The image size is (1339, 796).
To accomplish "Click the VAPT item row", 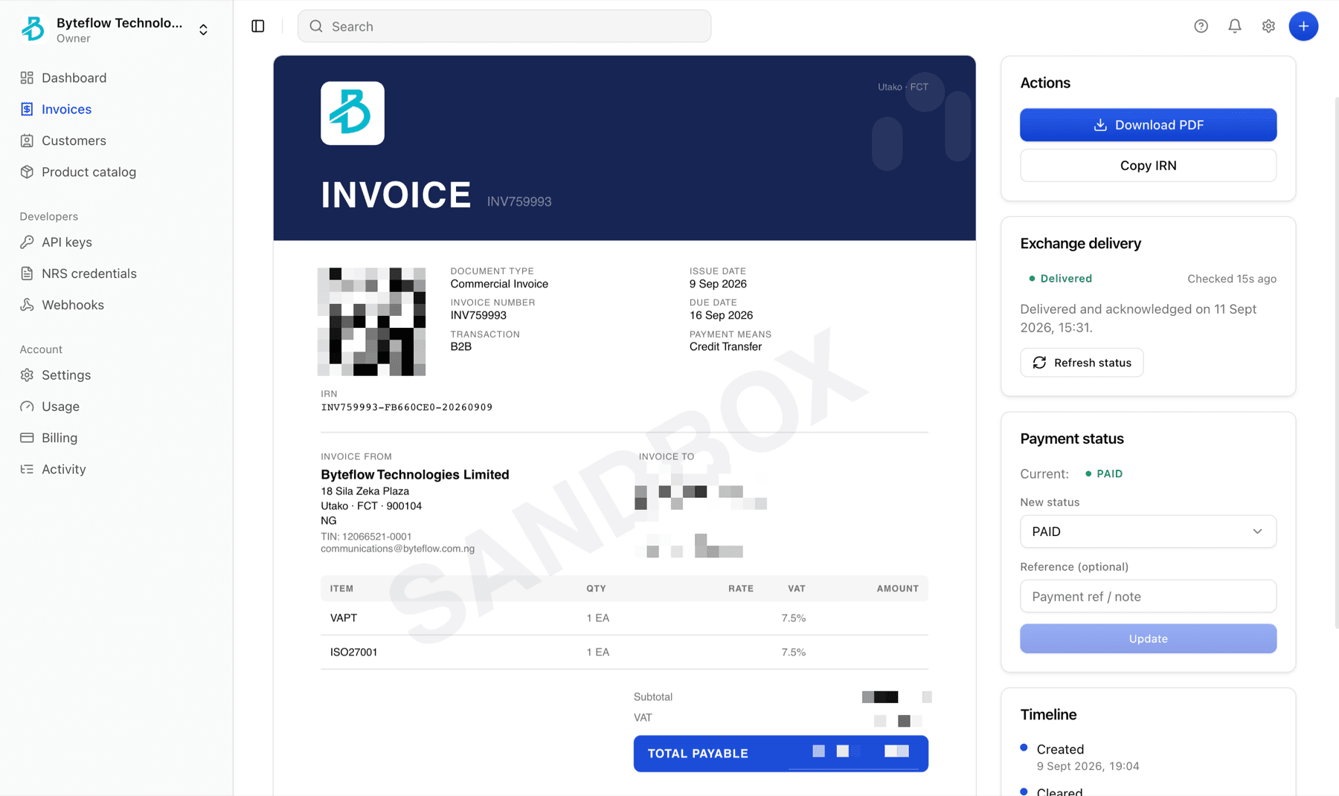I will 624,618.
